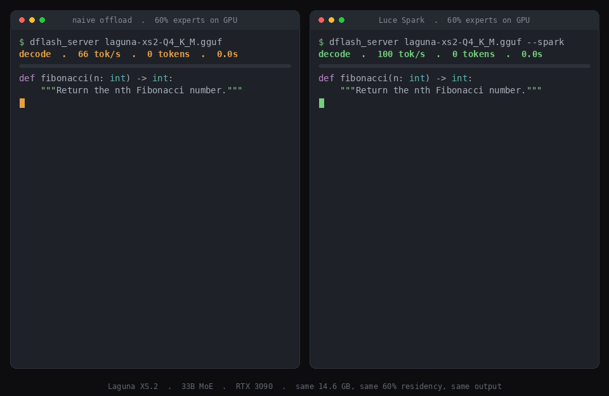This screenshot has height=396, width=609.
Task: Click the 100 tok/s decode status
Action: click(430, 54)
